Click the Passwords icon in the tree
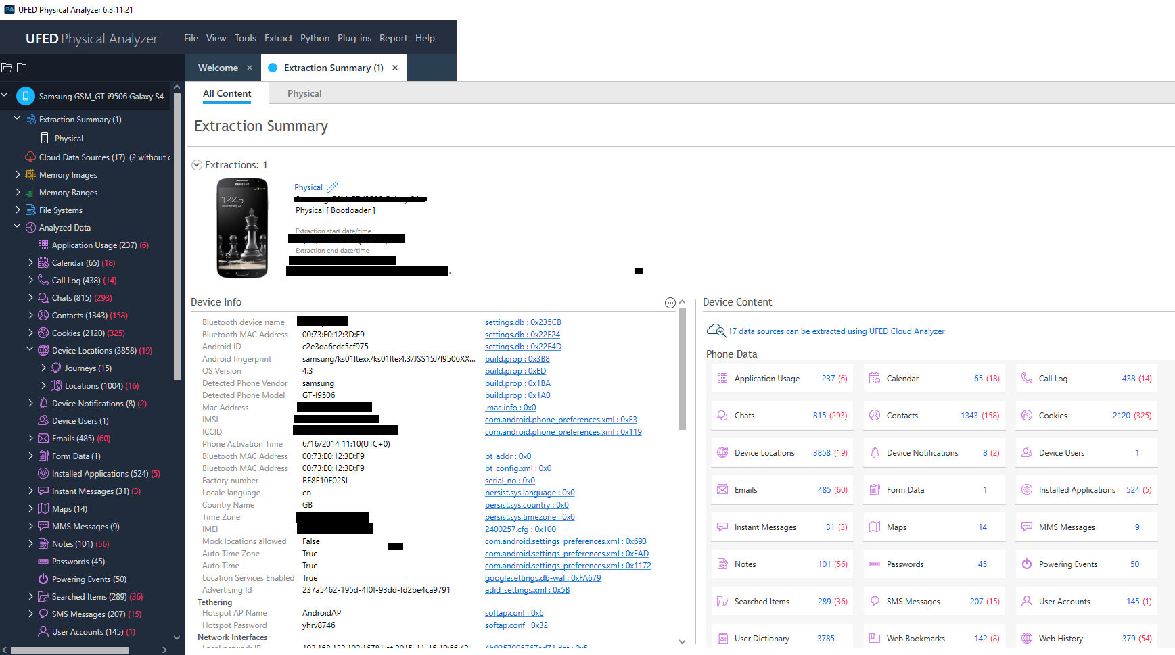 point(43,561)
